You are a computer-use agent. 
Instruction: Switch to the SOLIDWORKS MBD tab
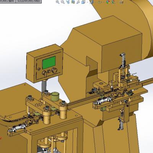click(29, 1)
